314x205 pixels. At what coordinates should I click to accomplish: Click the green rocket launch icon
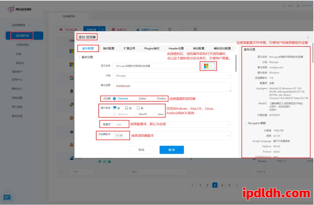coord(100,162)
